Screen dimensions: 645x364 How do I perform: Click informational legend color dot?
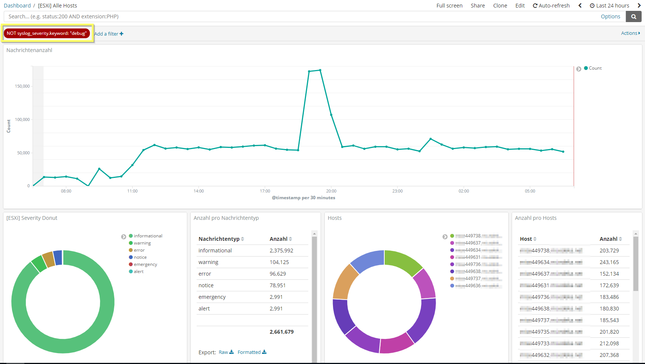pos(131,236)
